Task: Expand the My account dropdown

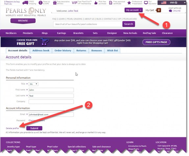Action: tap(133, 10)
